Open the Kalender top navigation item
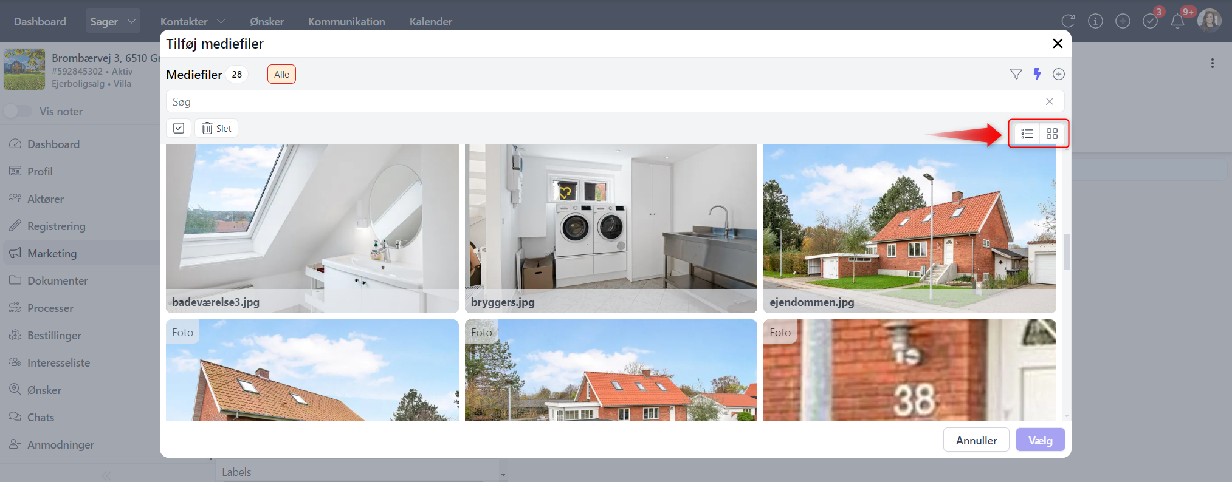 pos(431,21)
